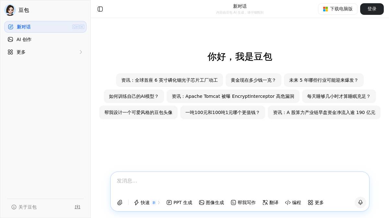The image size is (389, 218).
Task: Click the Ctrl K shortcut badge
Action: (78, 27)
